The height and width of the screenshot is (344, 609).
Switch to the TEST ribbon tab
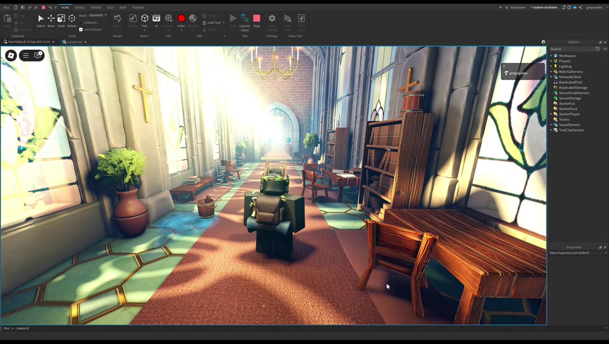[110, 8]
